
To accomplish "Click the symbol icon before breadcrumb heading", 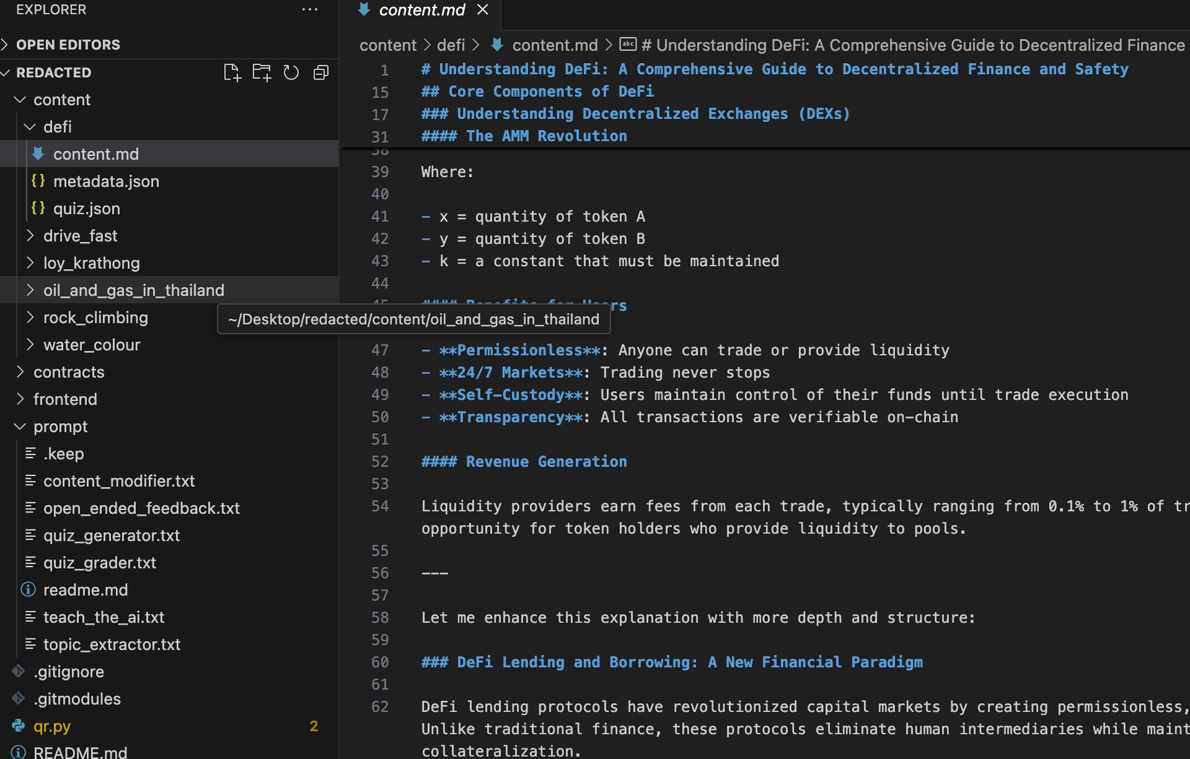I will coord(628,45).
